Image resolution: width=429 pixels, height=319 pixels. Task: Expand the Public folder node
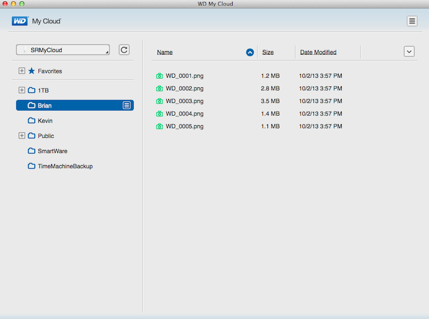22,135
